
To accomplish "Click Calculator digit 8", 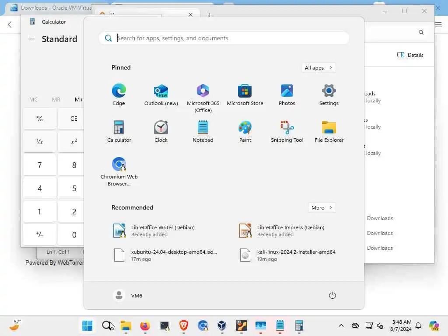I will pyautogui.click(x=71, y=165).
